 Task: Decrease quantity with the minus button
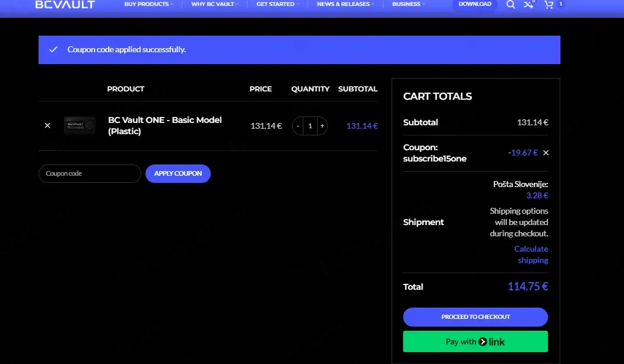(x=297, y=126)
